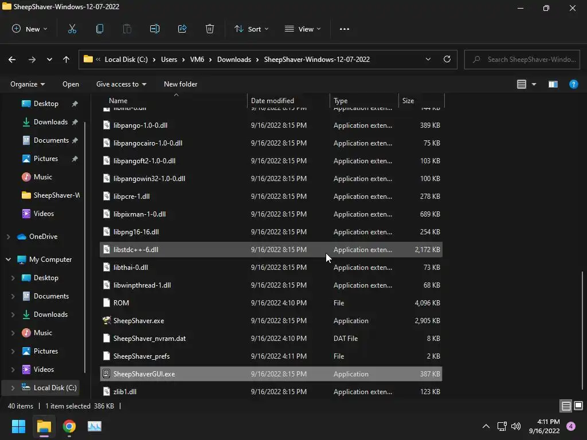587x440 pixels.
Task: Go to Downloads in the breadcrumb path
Action: [x=234, y=60]
